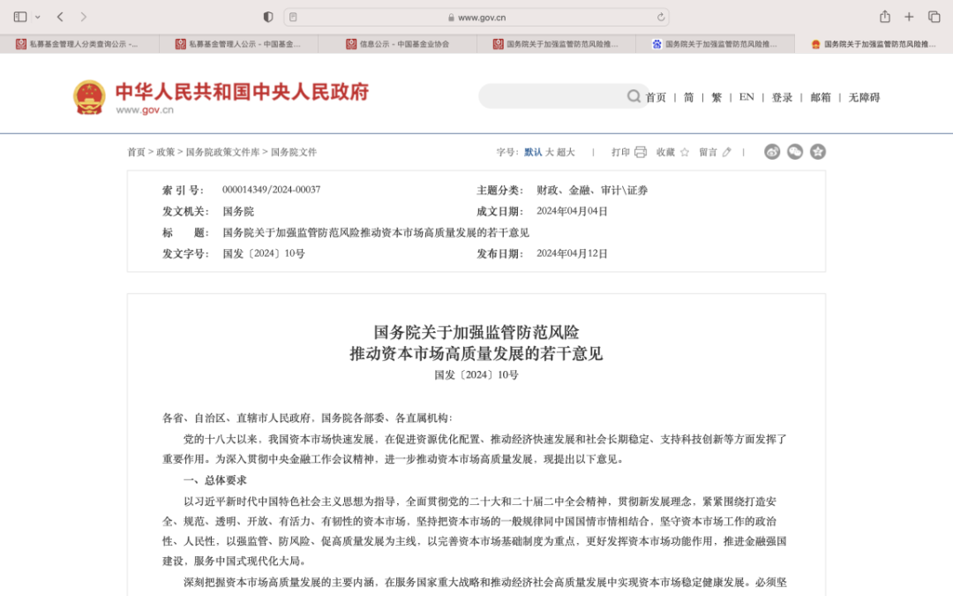Click the national emblem logo
This screenshot has width=953, height=596.
89,97
